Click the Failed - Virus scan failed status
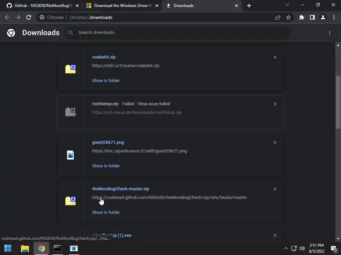 point(146,104)
